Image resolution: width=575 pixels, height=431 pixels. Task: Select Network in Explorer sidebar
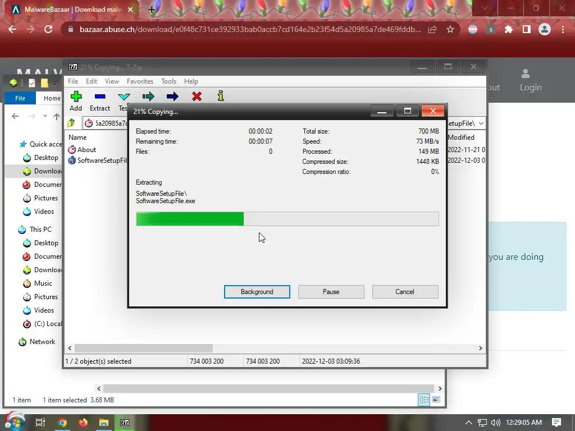click(x=36, y=342)
